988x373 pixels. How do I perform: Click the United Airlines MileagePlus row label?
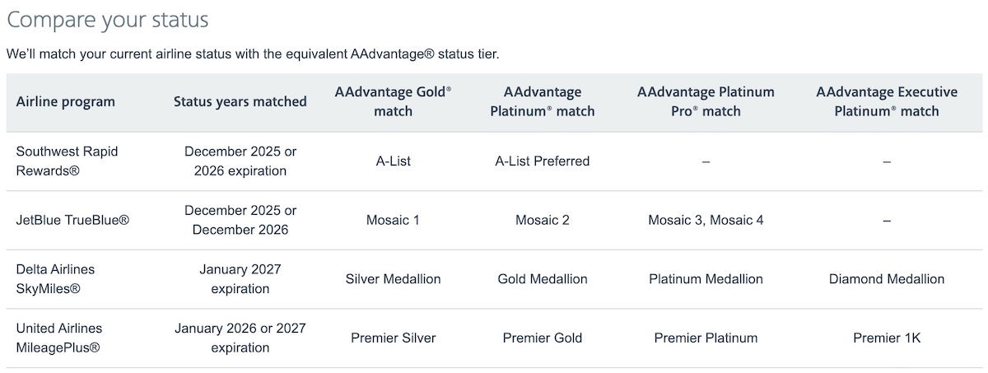point(59,338)
